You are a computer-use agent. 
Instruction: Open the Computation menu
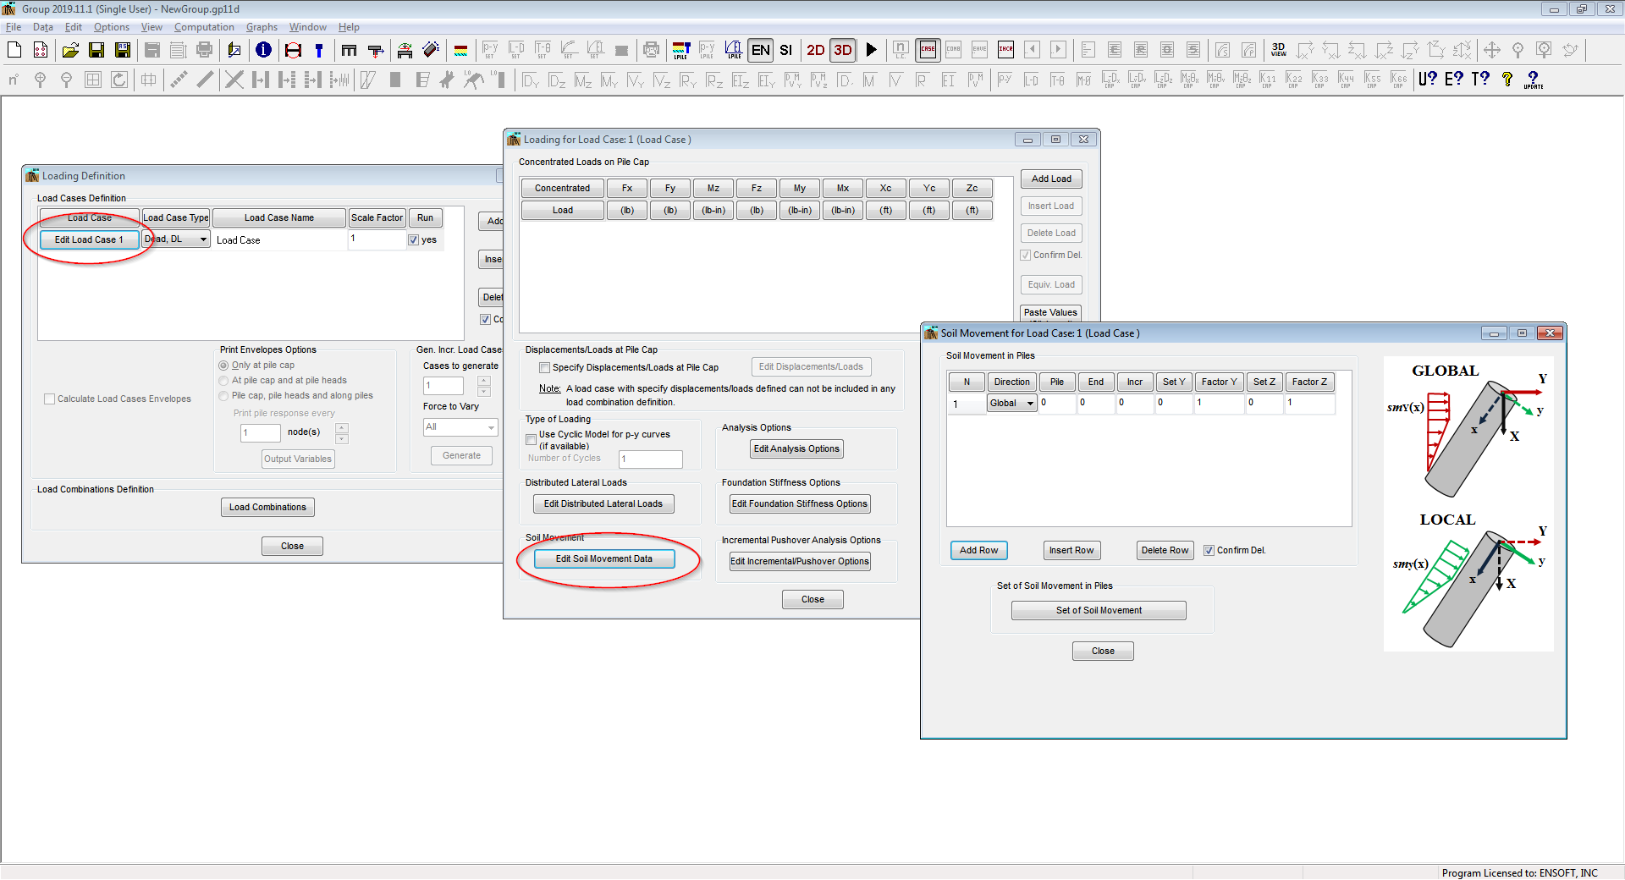tap(204, 26)
